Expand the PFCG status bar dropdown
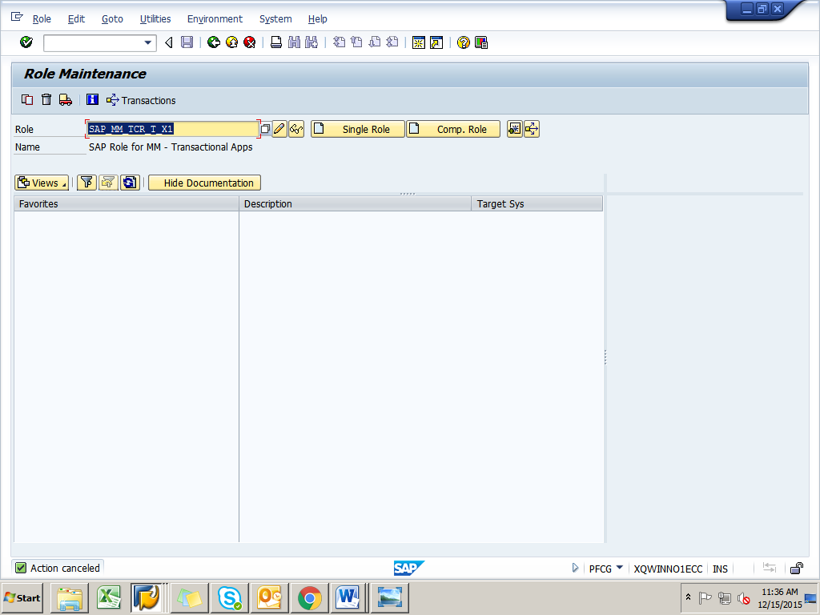 click(620, 569)
